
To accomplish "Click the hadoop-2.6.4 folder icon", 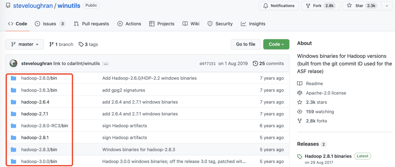I will (x=14, y=102).
